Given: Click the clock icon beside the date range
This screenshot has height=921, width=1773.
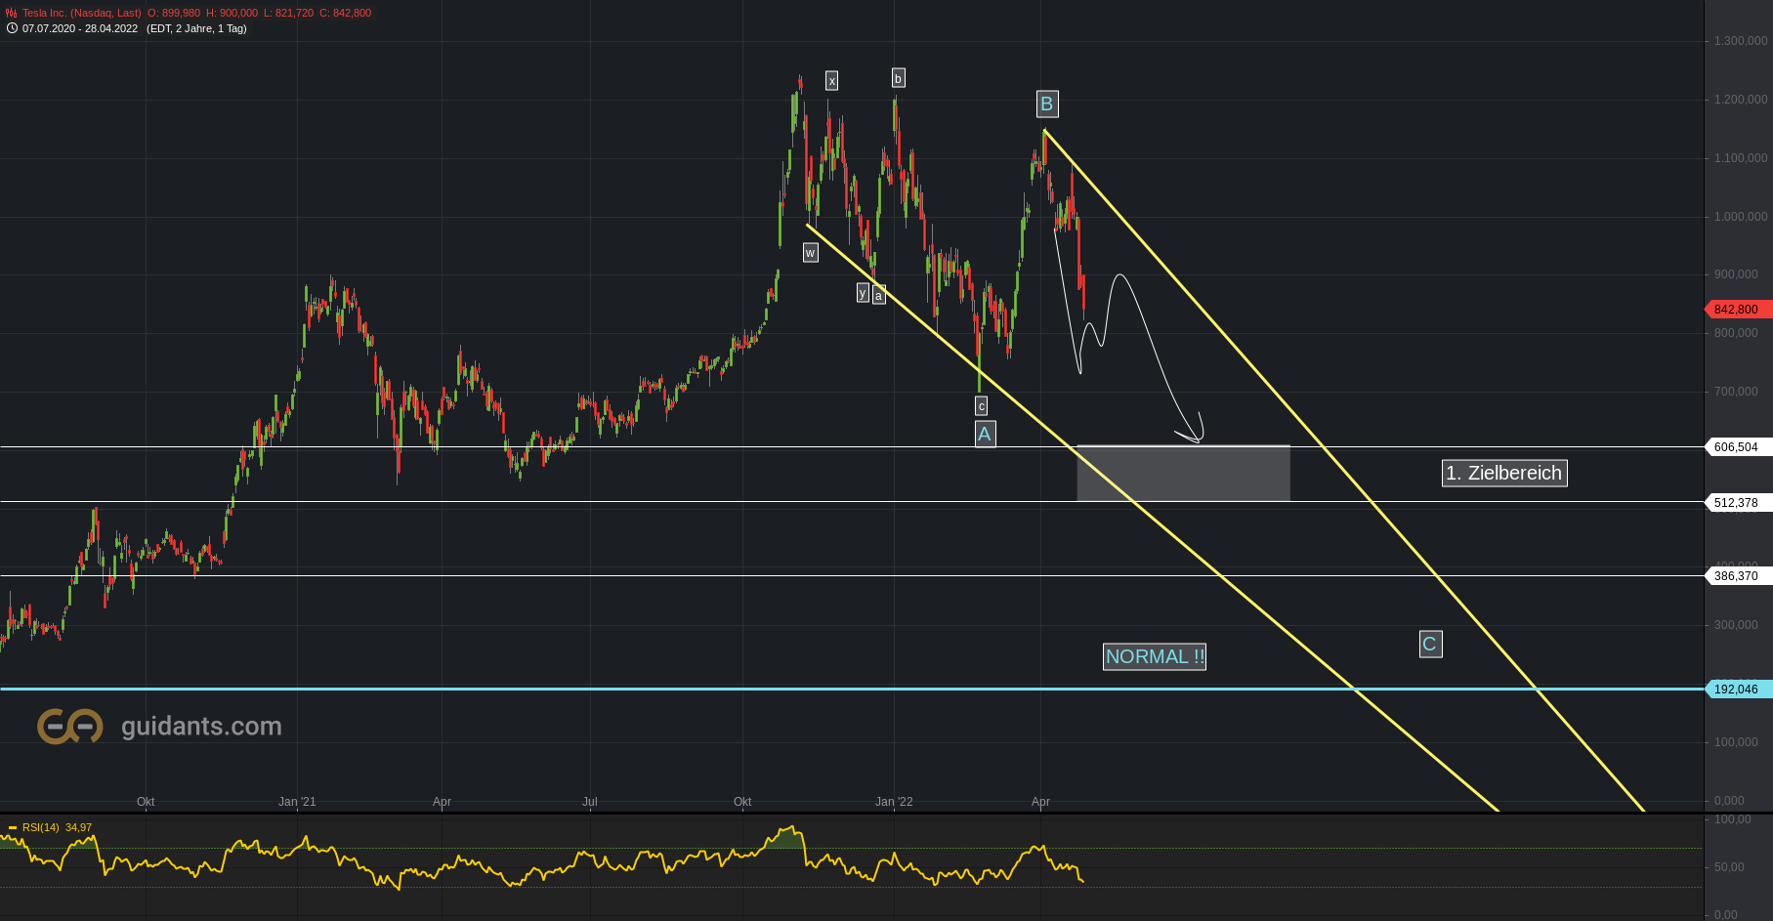Looking at the screenshot, I should [x=11, y=28].
